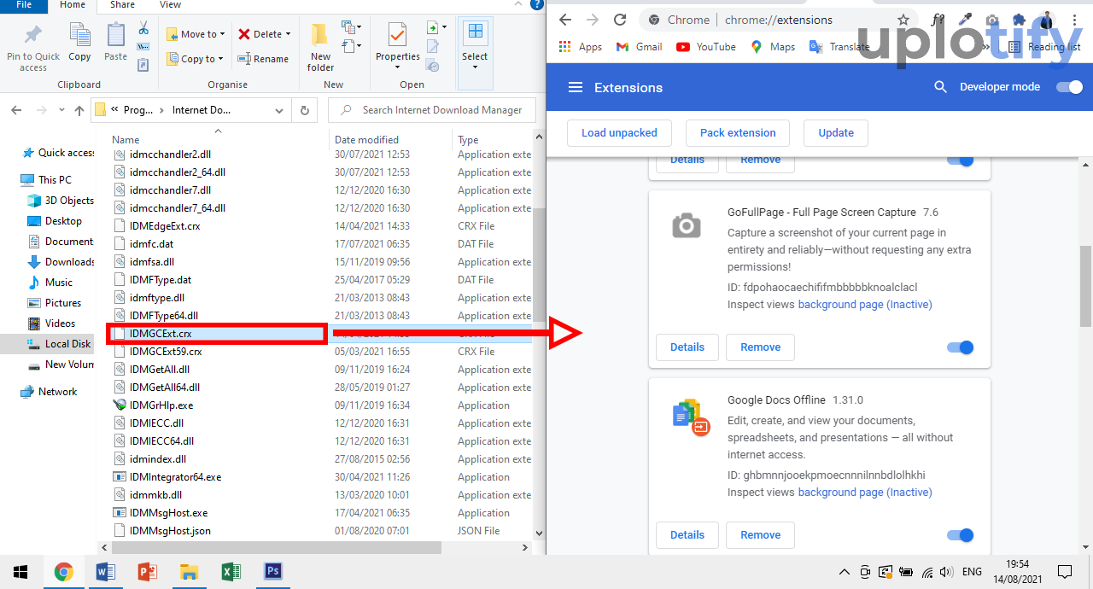Sort files by Date modified column
Viewport: 1093px width, 589px height.
pos(366,139)
